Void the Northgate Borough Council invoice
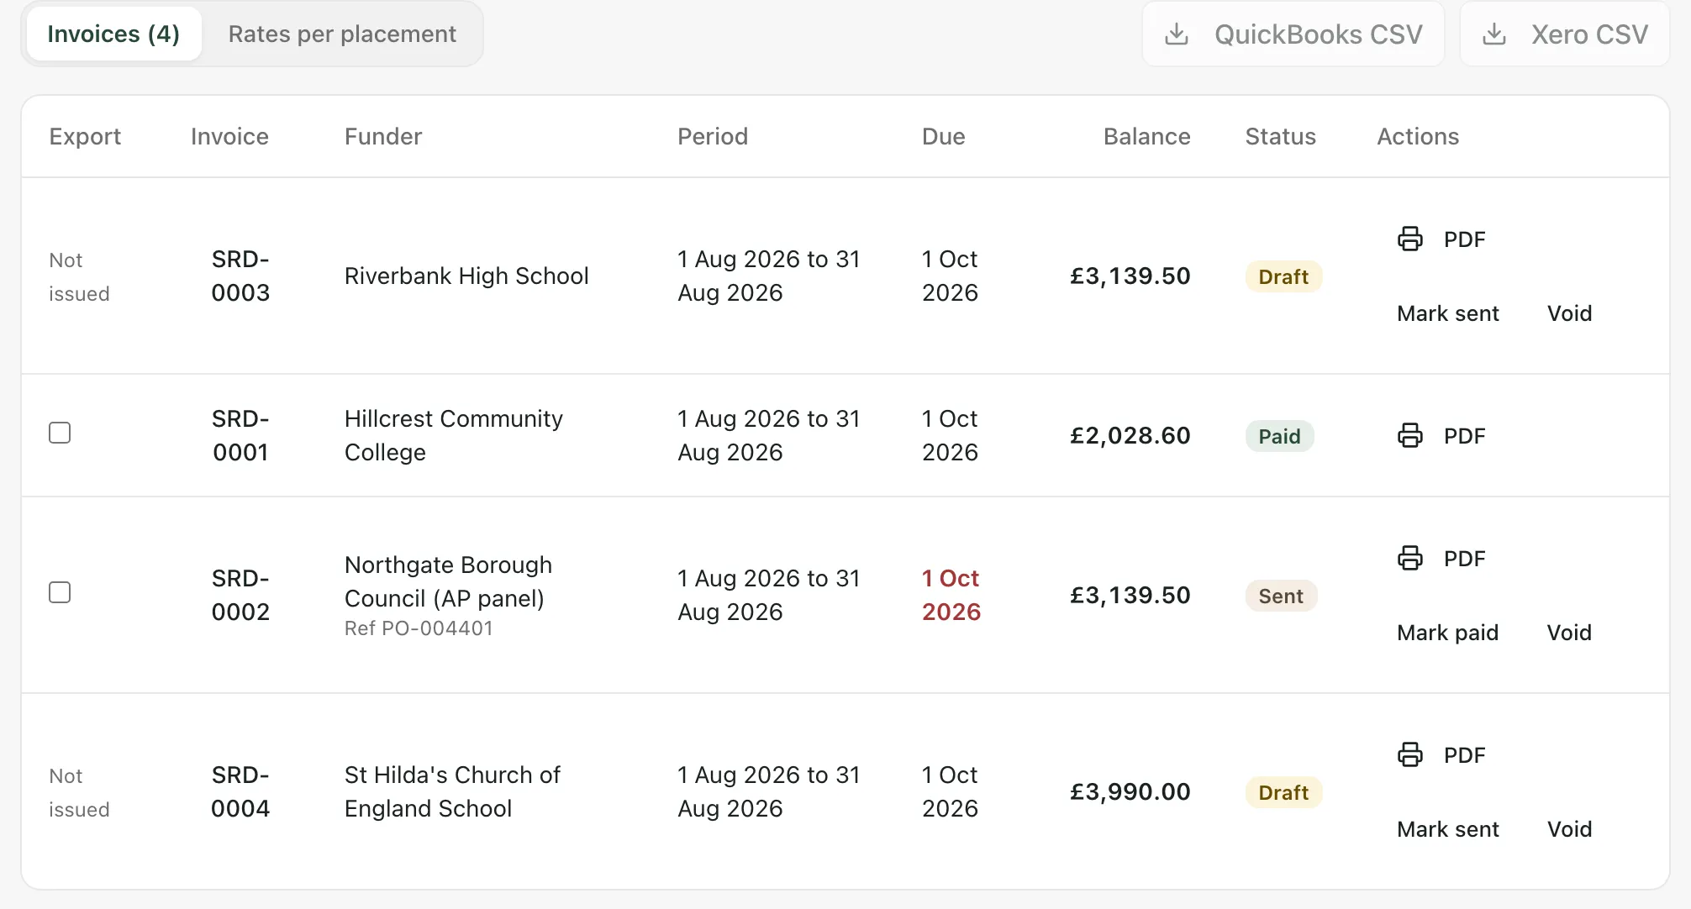Image resolution: width=1691 pixels, height=909 pixels. click(1569, 633)
